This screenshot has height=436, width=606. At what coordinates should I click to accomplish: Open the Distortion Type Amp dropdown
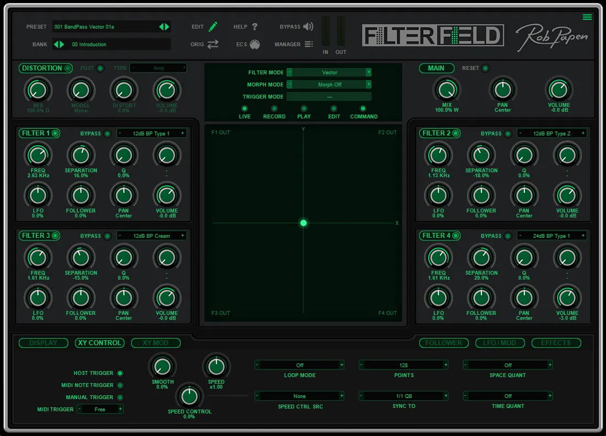(159, 68)
